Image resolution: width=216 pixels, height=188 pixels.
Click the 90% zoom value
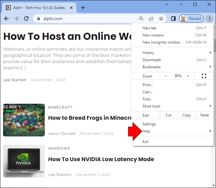pos(178,76)
